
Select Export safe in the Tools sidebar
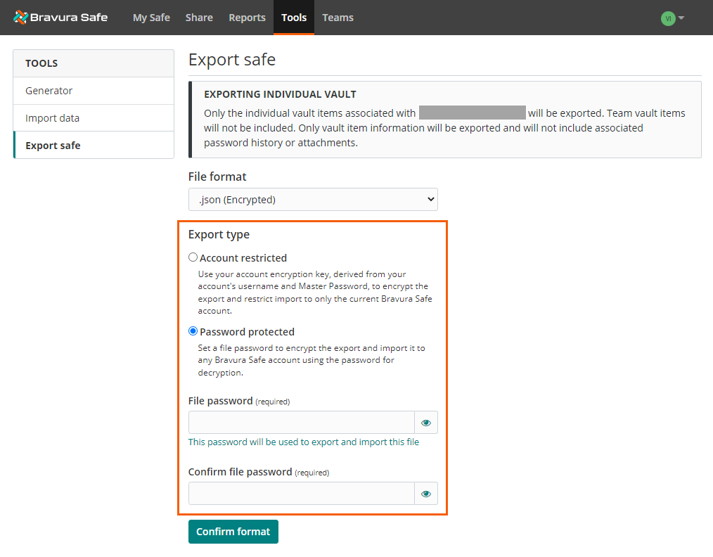[x=52, y=145]
